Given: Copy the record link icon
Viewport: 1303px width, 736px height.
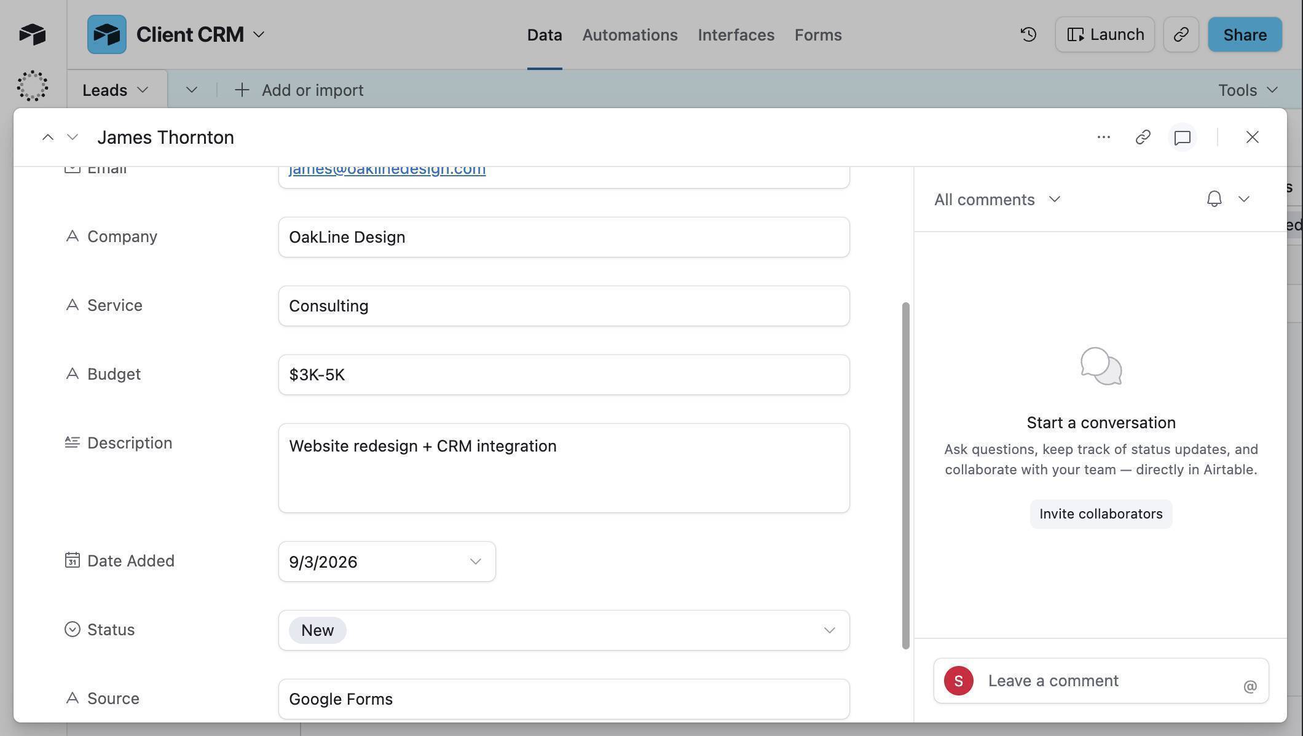Looking at the screenshot, I should 1143,137.
